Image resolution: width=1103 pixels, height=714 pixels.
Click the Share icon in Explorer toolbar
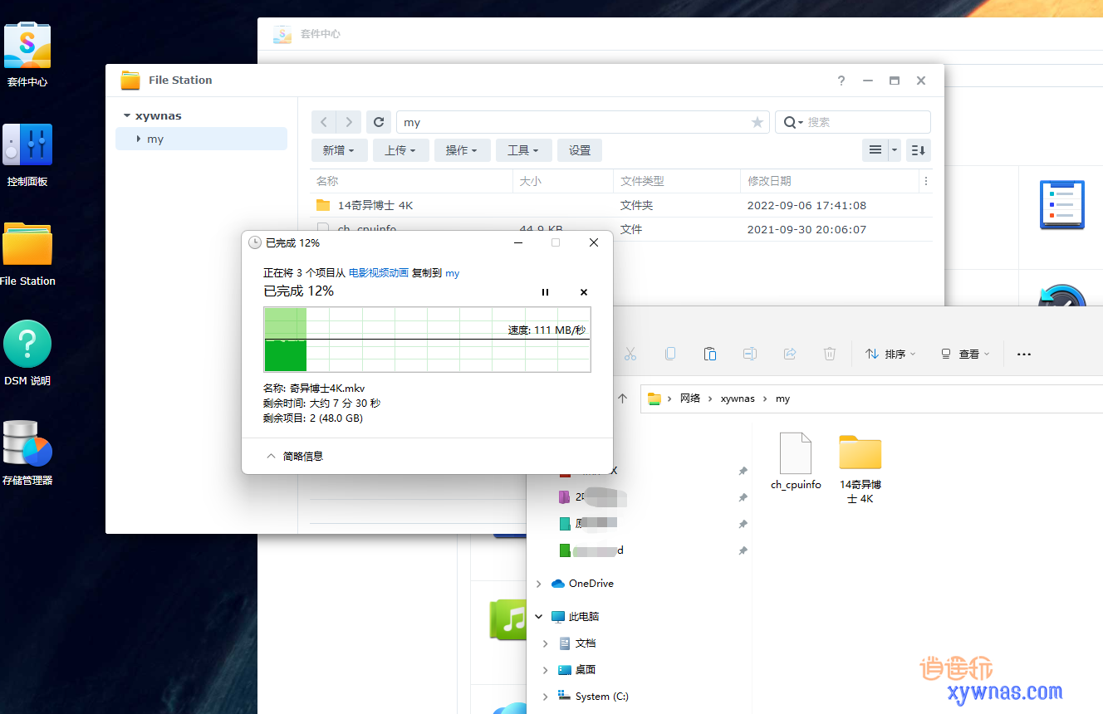(x=790, y=354)
